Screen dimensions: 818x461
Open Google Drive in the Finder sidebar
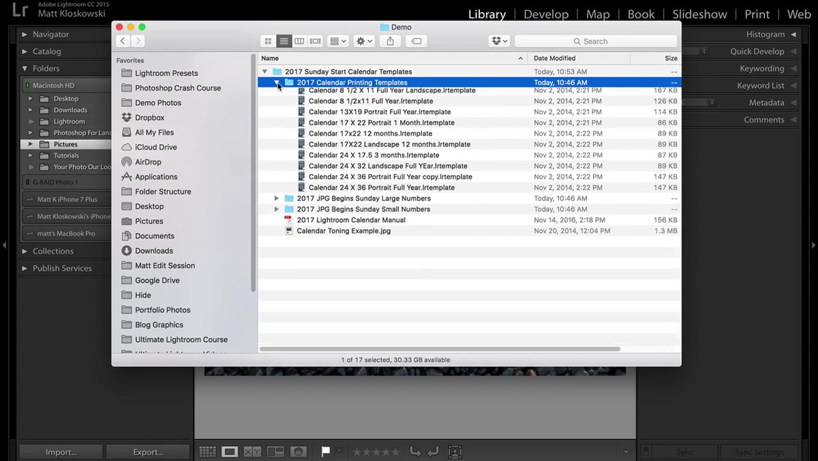point(157,280)
